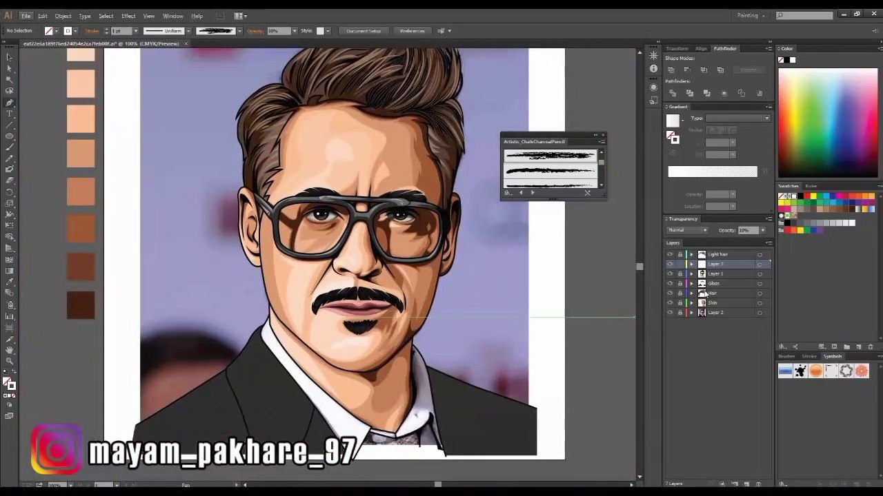Image resolution: width=883 pixels, height=496 pixels.
Task: Open the Layers panel flyout menu
Action: tap(768, 242)
